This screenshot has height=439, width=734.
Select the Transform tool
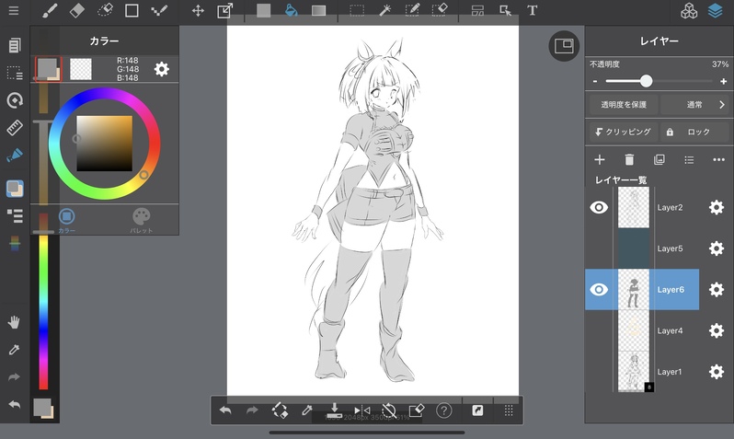pyautogui.click(x=225, y=10)
